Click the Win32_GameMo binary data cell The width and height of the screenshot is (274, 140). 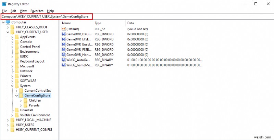click(165, 65)
